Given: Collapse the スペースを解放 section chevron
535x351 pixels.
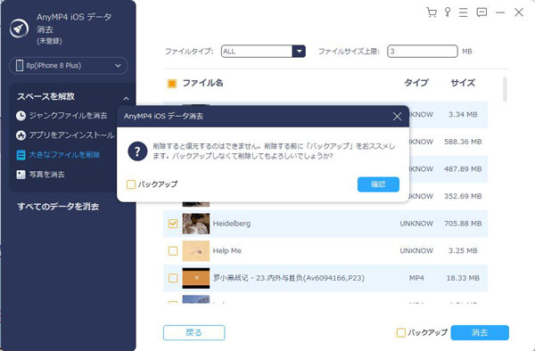Looking at the screenshot, I should pos(126,99).
